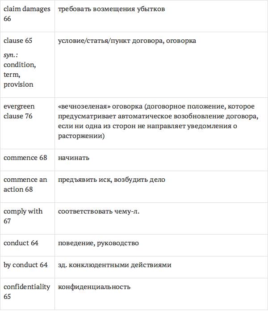Viewport: 268px width, 319px height.
Task: Select the translation 'зд. конклюдентными действиями'
Action: pyautogui.click(x=115, y=265)
